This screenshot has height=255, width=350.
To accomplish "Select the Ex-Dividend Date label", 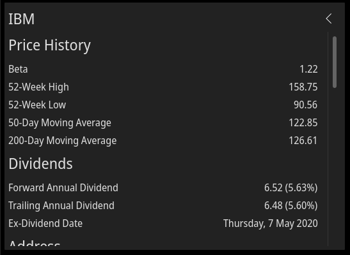I will 45,224.
